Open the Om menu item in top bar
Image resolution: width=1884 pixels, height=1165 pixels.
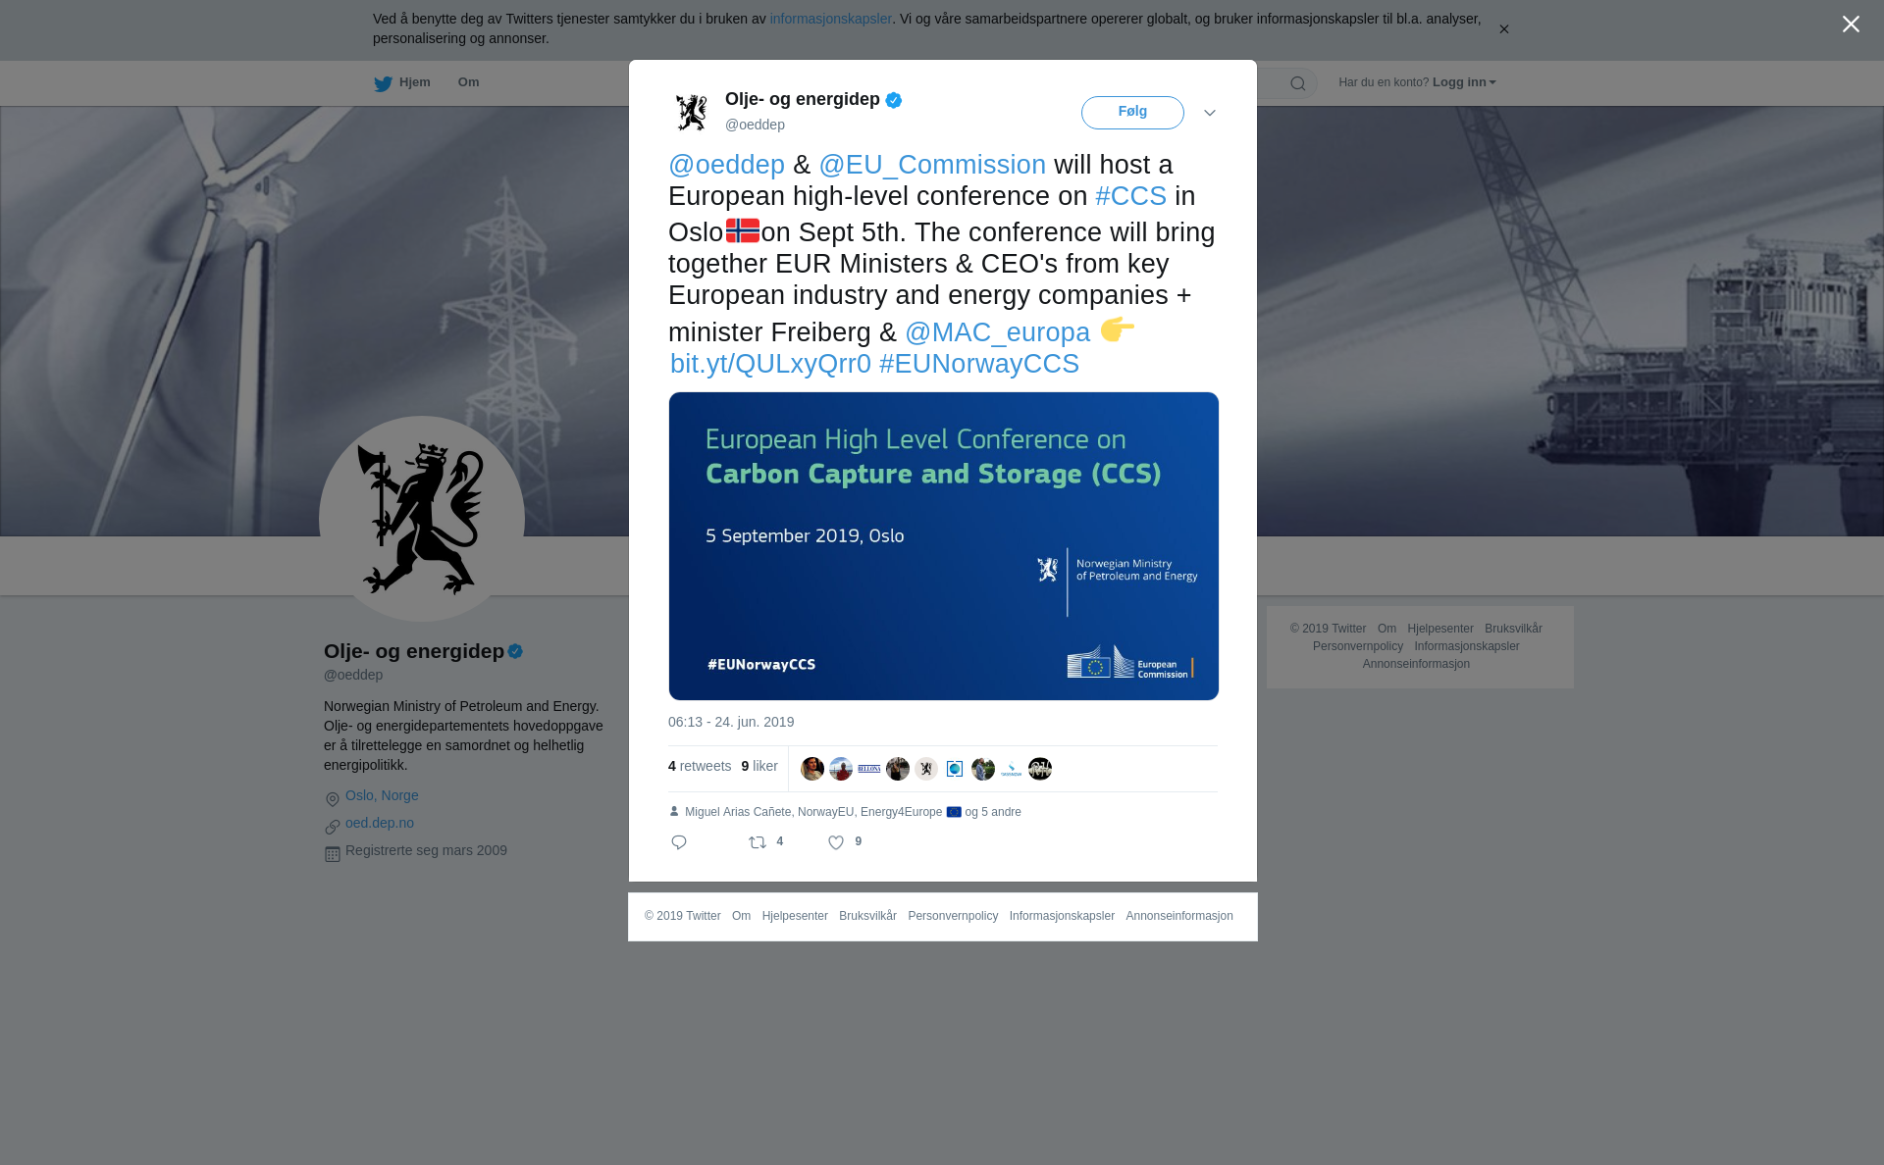[x=469, y=82]
